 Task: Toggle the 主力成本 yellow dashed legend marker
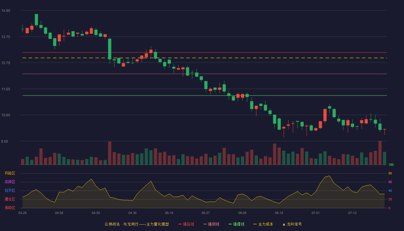pos(255,224)
